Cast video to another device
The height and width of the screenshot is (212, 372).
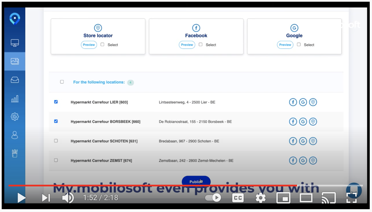(329, 198)
